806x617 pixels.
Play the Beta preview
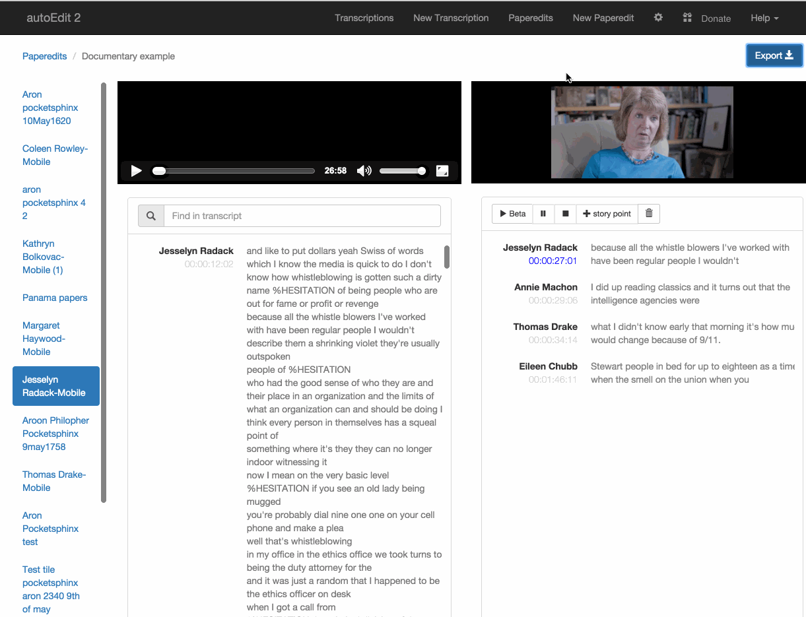pos(512,214)
